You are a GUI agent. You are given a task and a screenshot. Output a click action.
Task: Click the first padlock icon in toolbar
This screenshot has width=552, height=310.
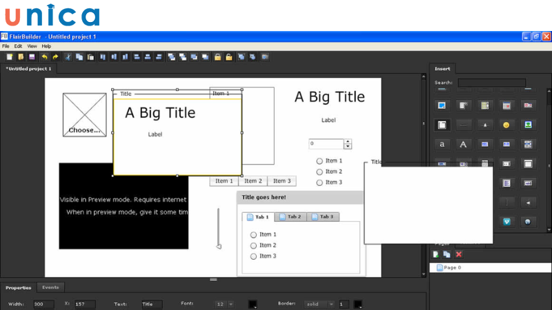[x=217, y=56]
